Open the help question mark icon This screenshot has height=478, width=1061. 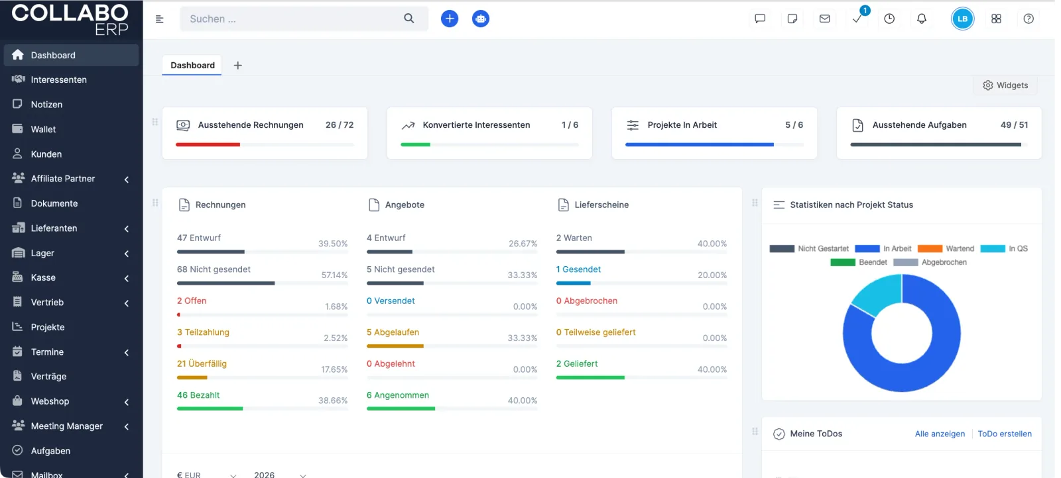[x=1029, y=19]
